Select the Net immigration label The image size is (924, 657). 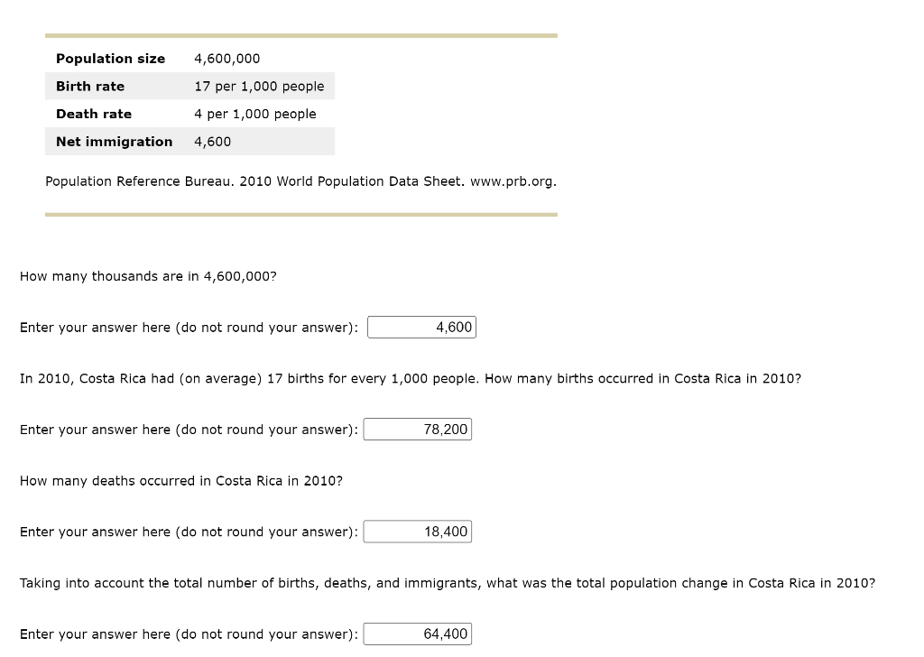(x=114, y=142)
